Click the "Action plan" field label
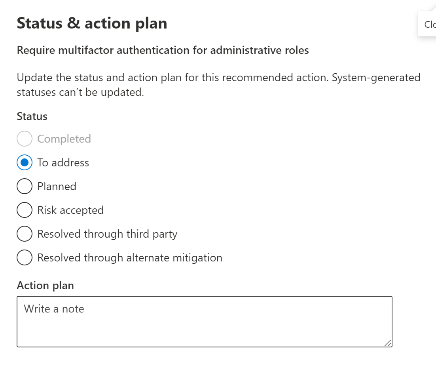 45,286
